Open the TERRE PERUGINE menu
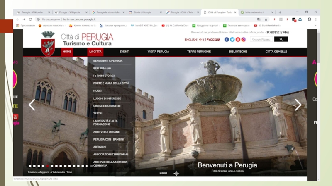332x186 pixels. (199, 52)
